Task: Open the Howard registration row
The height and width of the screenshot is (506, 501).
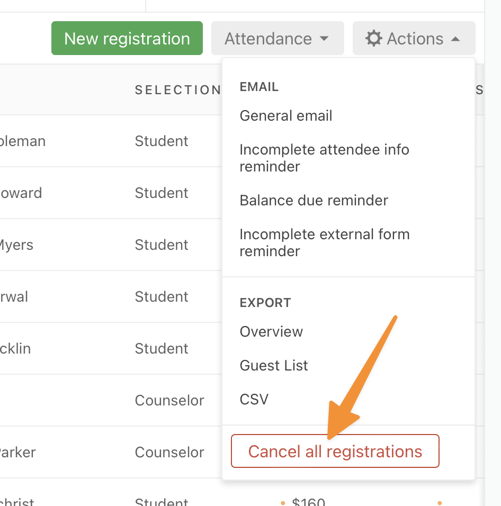Action: (x=111, y=193)
